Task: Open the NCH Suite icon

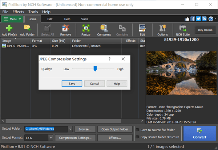Action: (183, 30)
